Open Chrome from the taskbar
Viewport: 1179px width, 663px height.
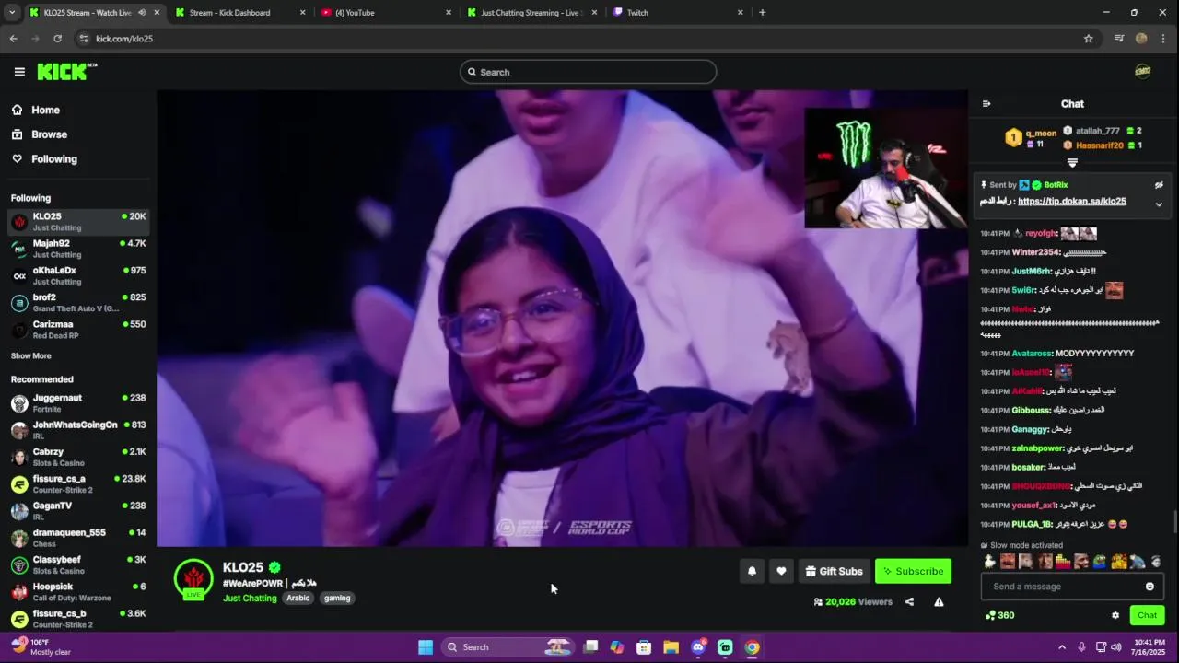point(752,647)
